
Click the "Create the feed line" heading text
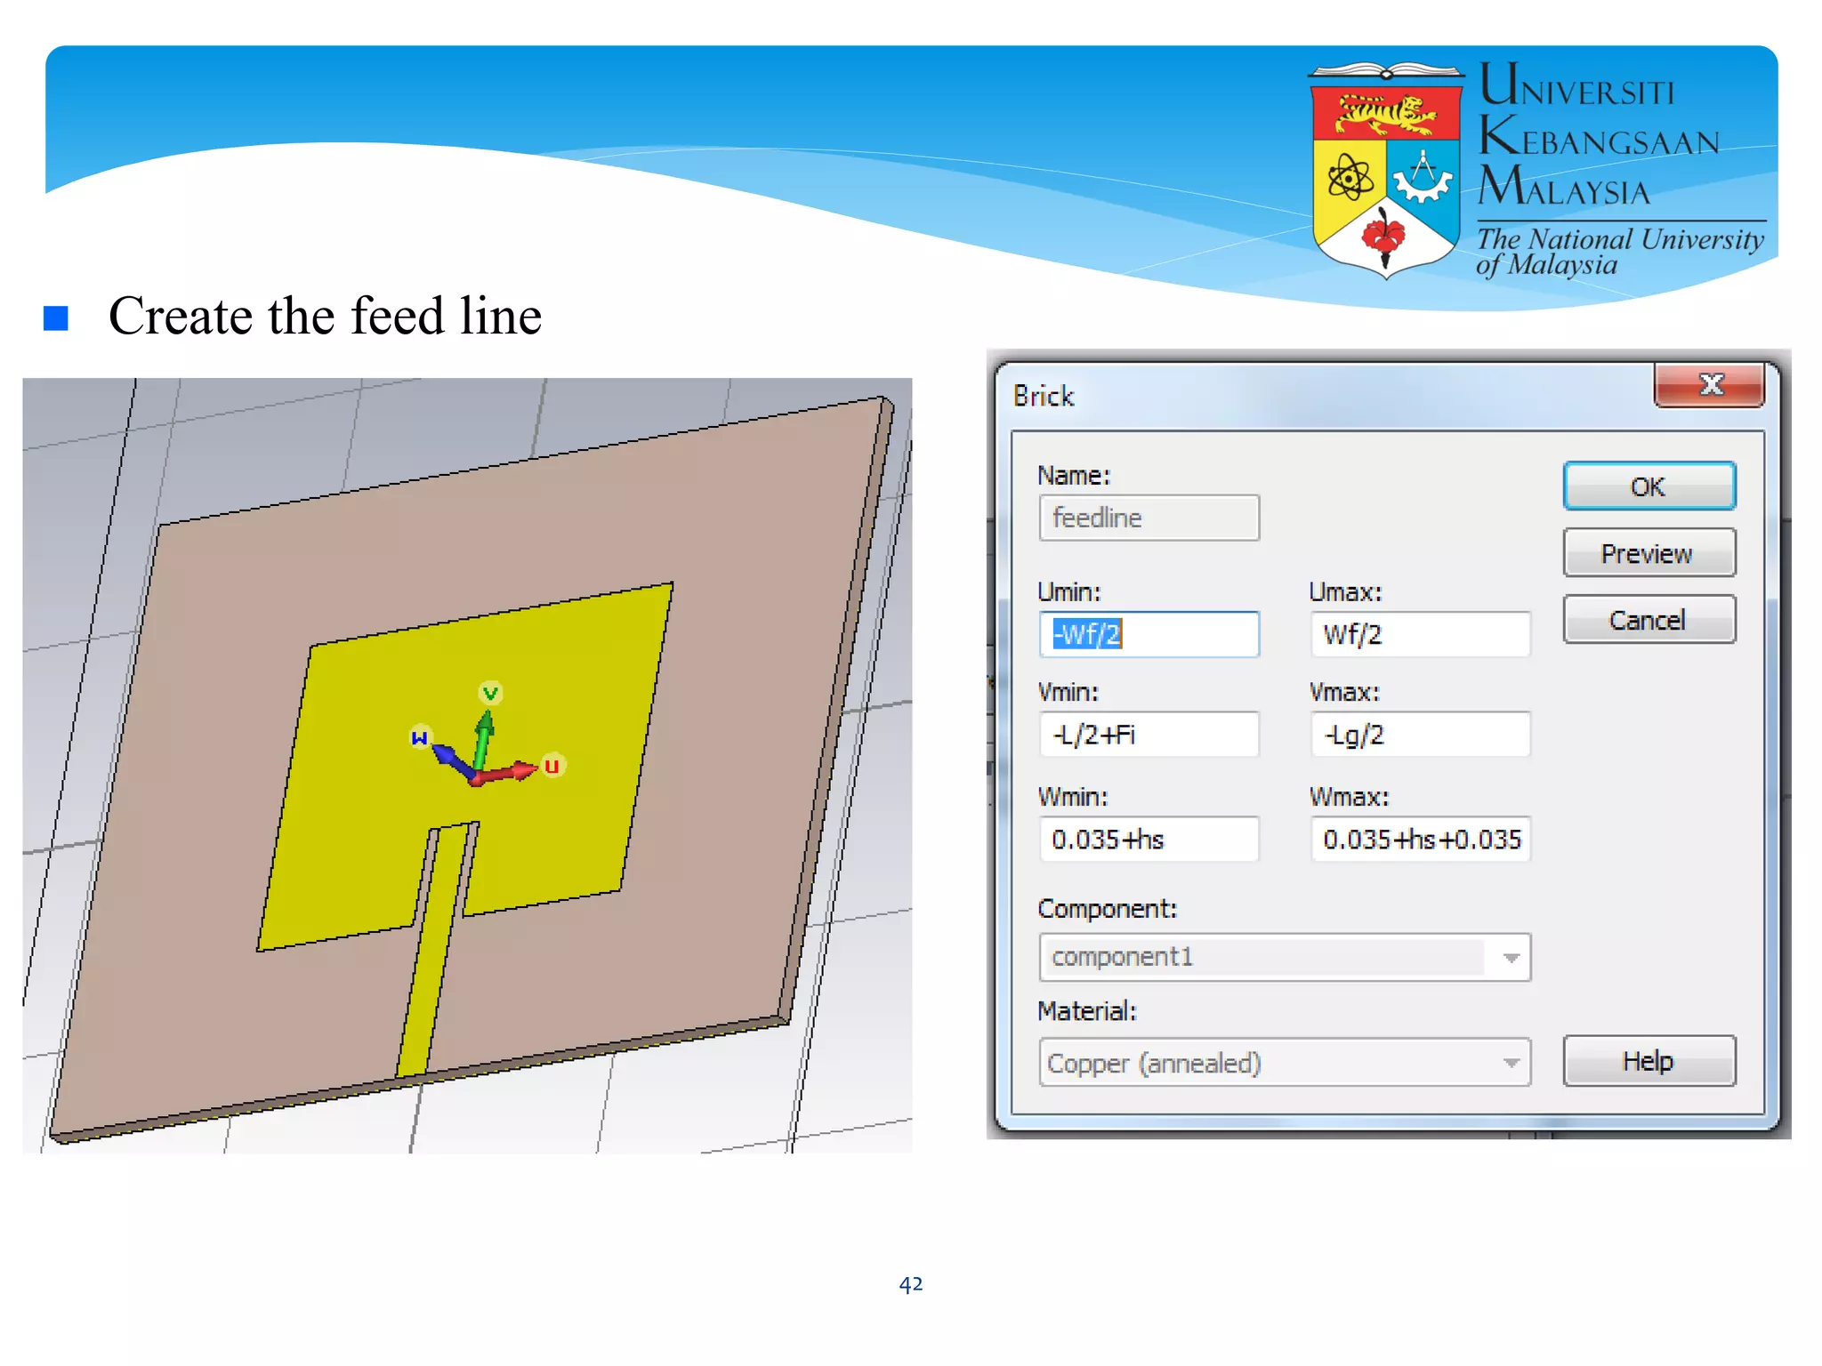pyautogui.click(x=325, y=316)
